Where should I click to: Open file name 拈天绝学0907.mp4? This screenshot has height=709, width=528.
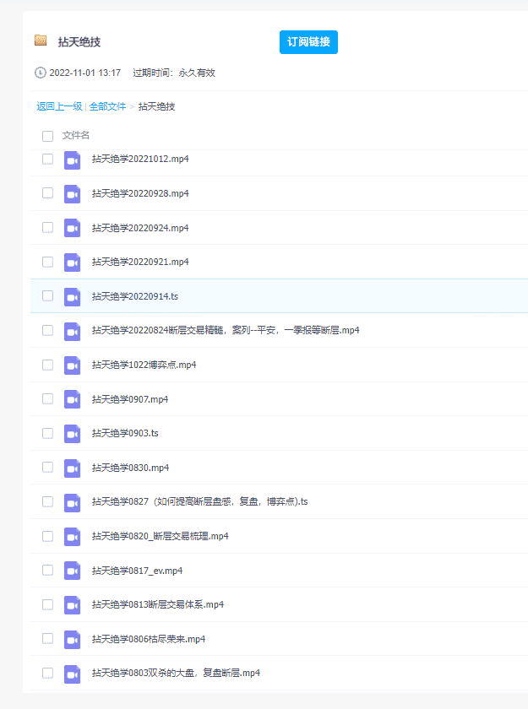point(130,399)
